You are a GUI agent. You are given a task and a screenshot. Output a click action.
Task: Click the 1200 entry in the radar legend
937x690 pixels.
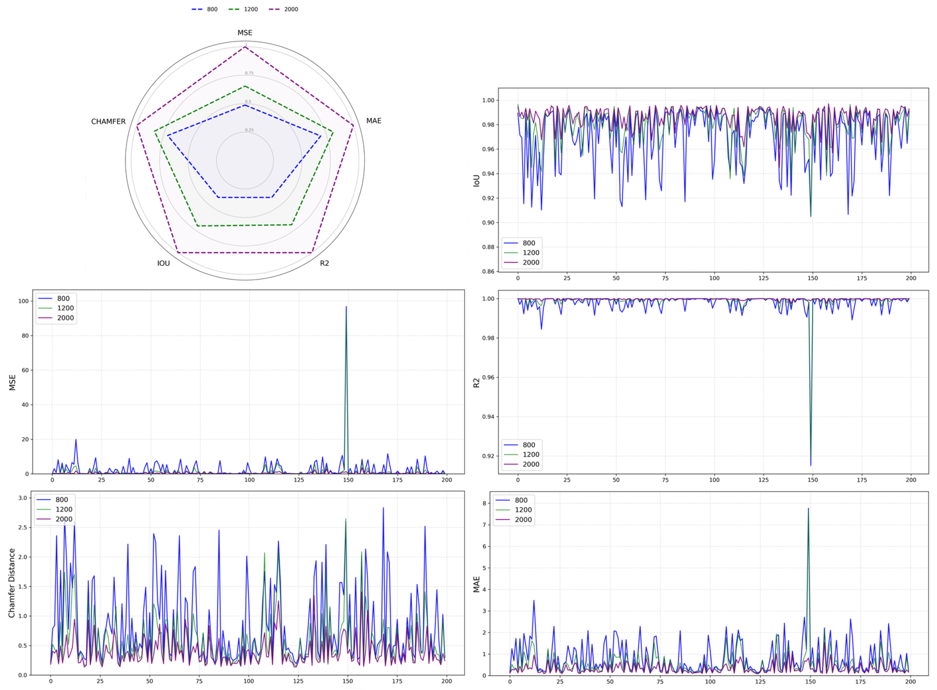point(250,9)
